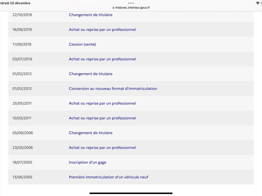Select Première immatriculation d'un véhicule neuf

131,177
